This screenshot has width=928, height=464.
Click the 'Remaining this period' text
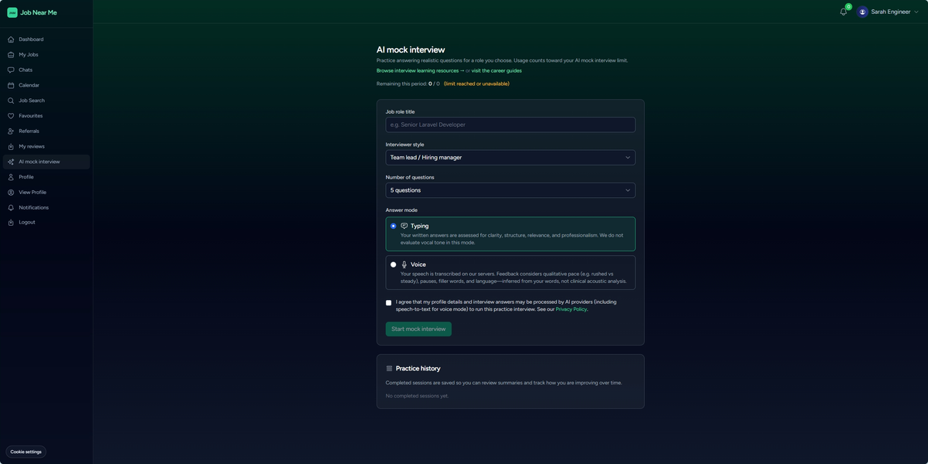pyautogui.click(x=401, y=84)
